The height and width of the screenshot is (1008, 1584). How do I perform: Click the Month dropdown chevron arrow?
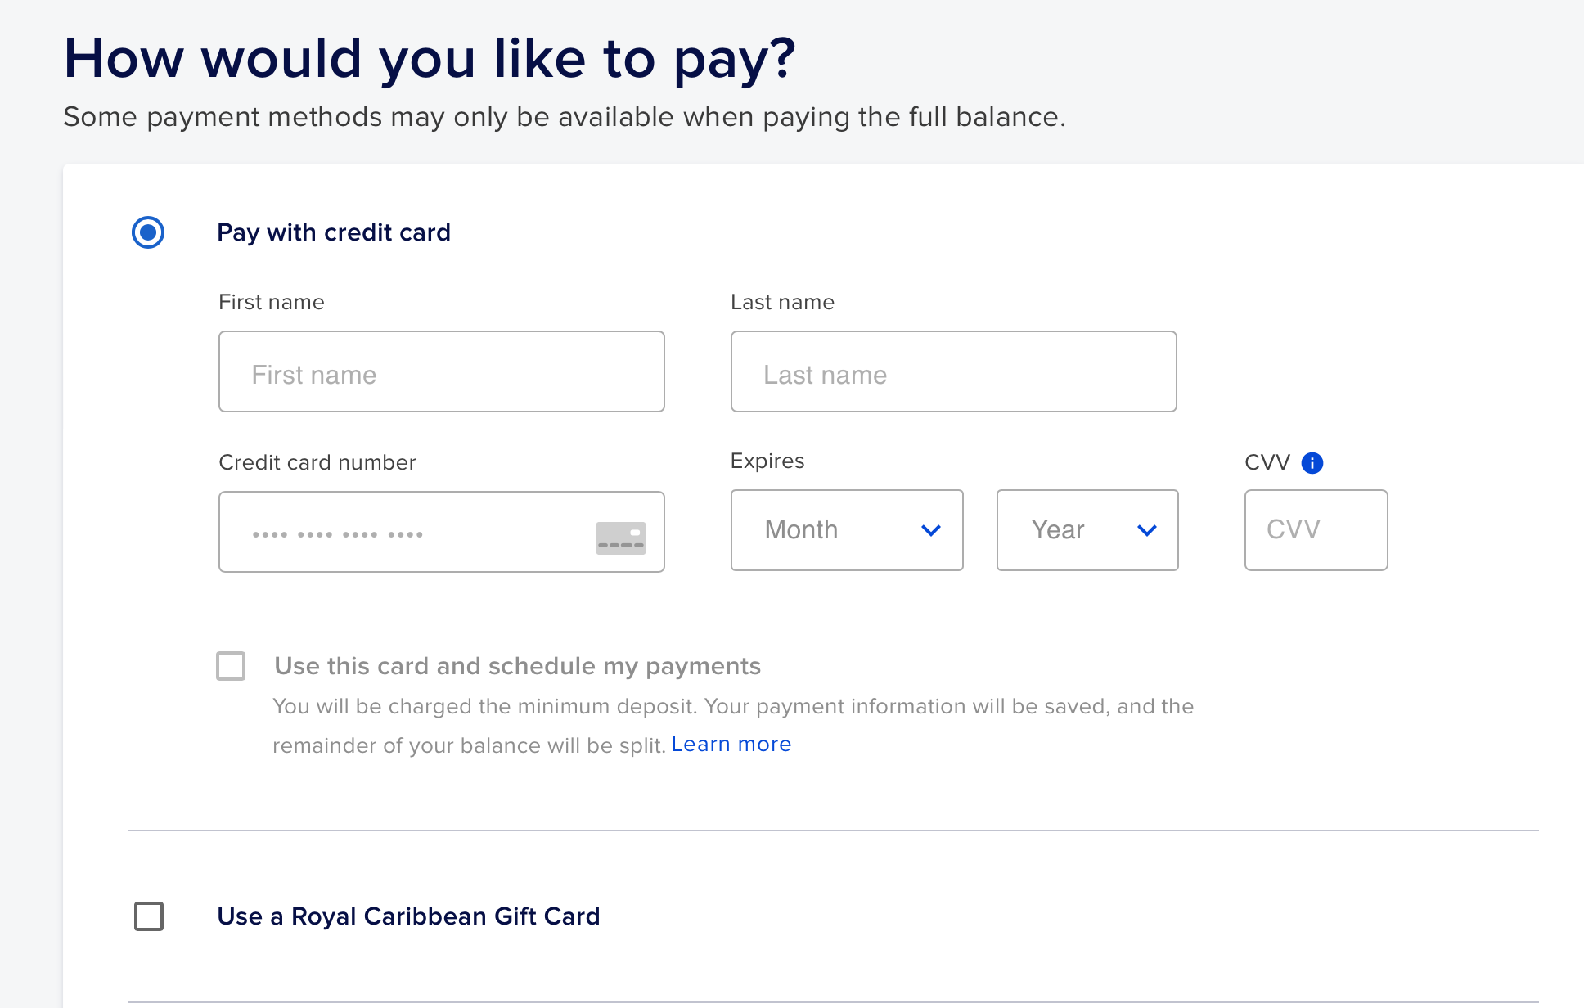point(930,530)
